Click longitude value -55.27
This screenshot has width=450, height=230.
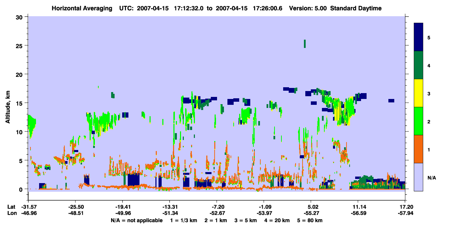coord(311,213)
